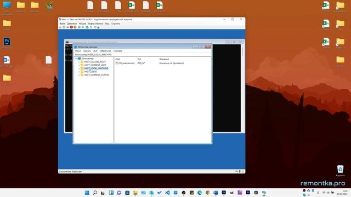Select the Recycle Bin desktop icon

pyautogui.click(x=340, y=171)
